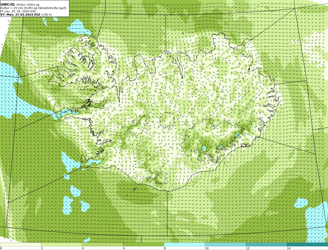The image size is (328, 250).
Task: Click the "Vindur (10m) og" text
Action: tap(28, 5)
